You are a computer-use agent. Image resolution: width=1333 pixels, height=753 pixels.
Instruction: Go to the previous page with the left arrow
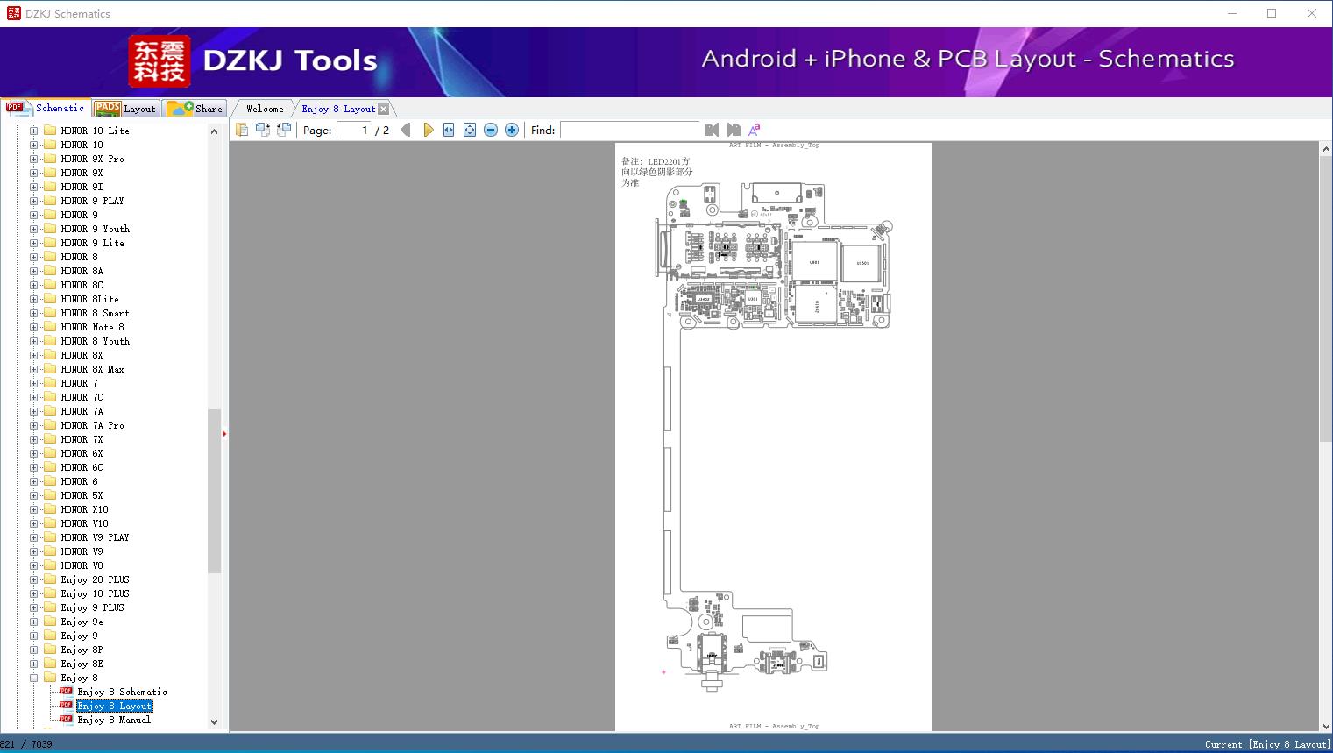click(x=406, y=130)
